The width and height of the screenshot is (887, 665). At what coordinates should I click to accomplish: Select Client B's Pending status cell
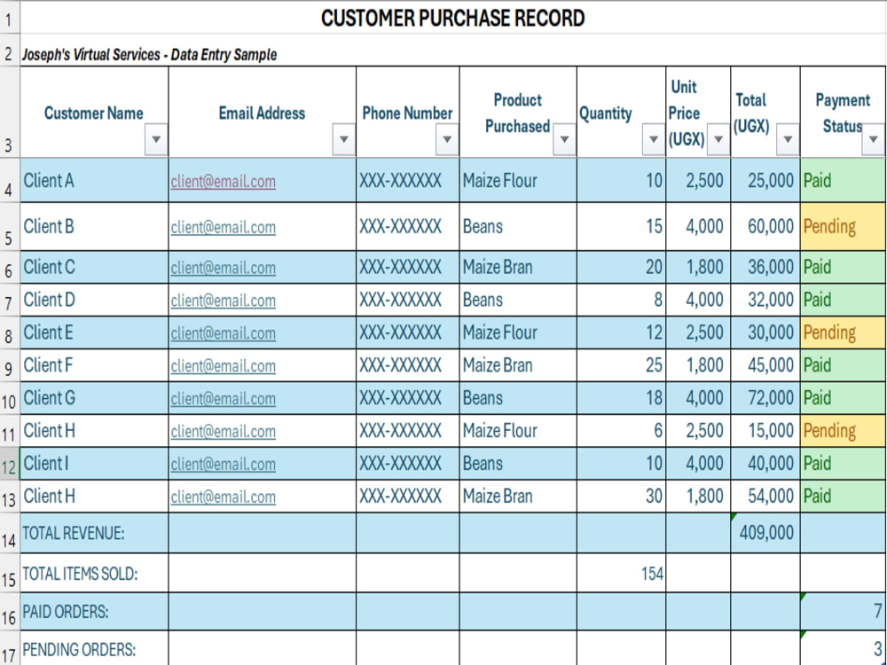844,226
